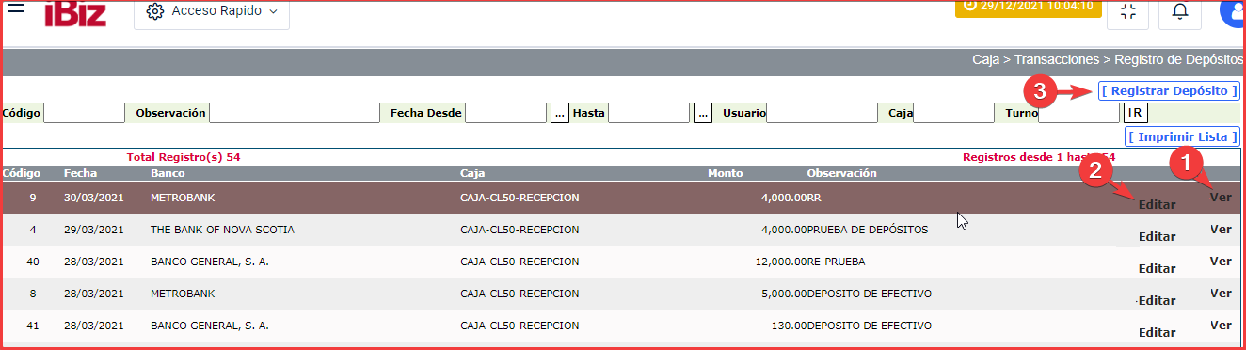
Task: Edit the 12,000.00 RE-PRUEBA deposit
Action: tap(1157, 268)
